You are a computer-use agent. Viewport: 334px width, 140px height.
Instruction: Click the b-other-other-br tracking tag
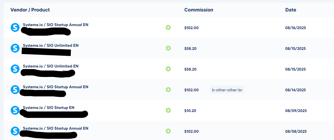(227, 90)
